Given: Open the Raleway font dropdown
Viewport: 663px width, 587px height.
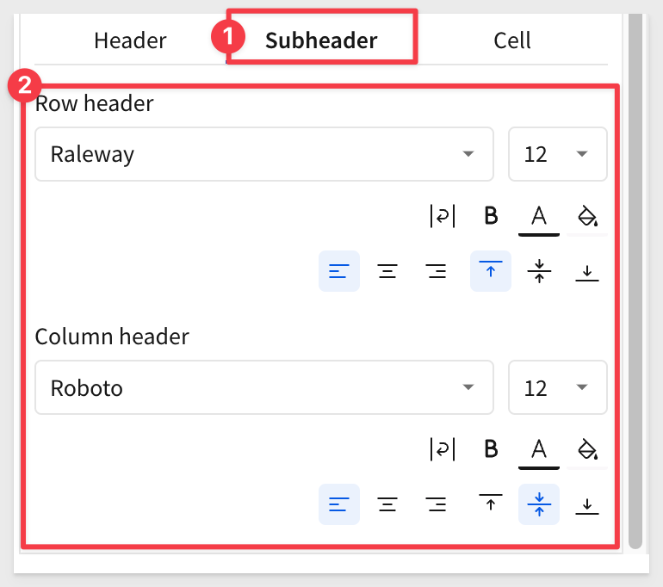Looking at the screenshot, I should coord(264,154).
